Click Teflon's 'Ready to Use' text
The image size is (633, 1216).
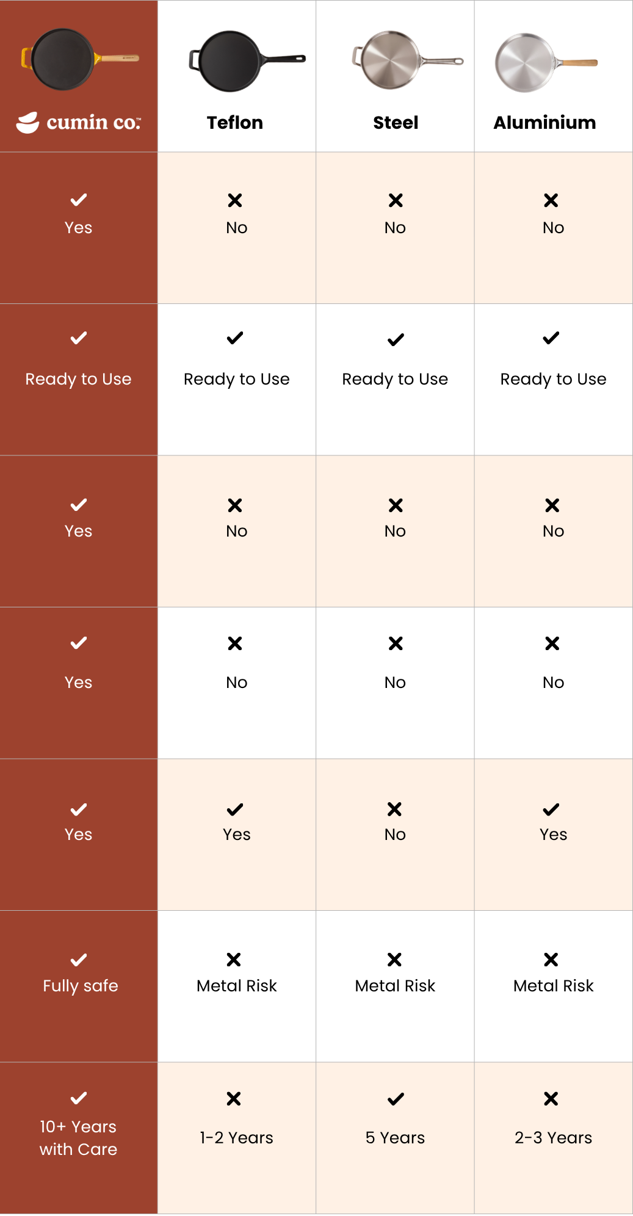coord(237,379)
